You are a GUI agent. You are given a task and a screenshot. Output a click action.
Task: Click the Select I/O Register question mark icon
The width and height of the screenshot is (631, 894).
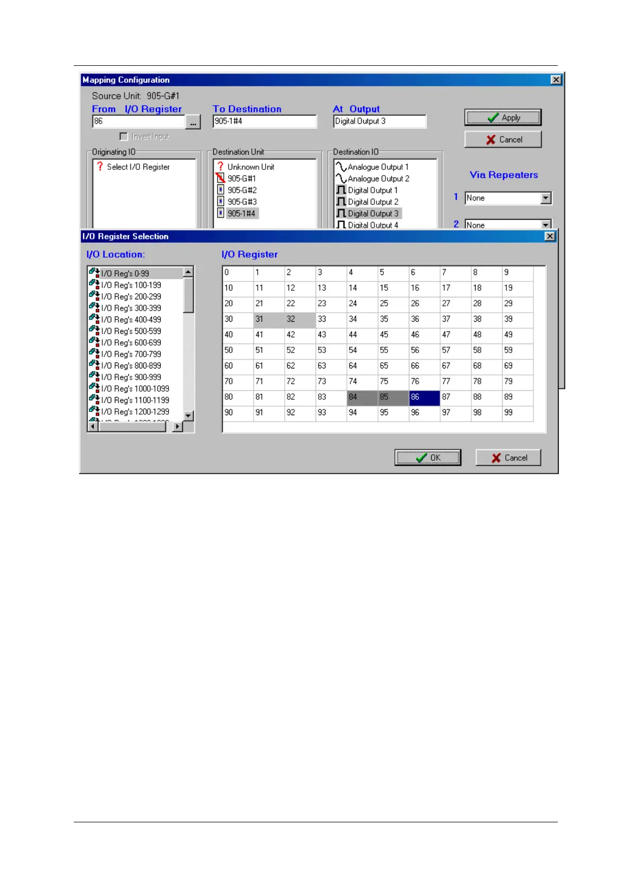[100, 167]
